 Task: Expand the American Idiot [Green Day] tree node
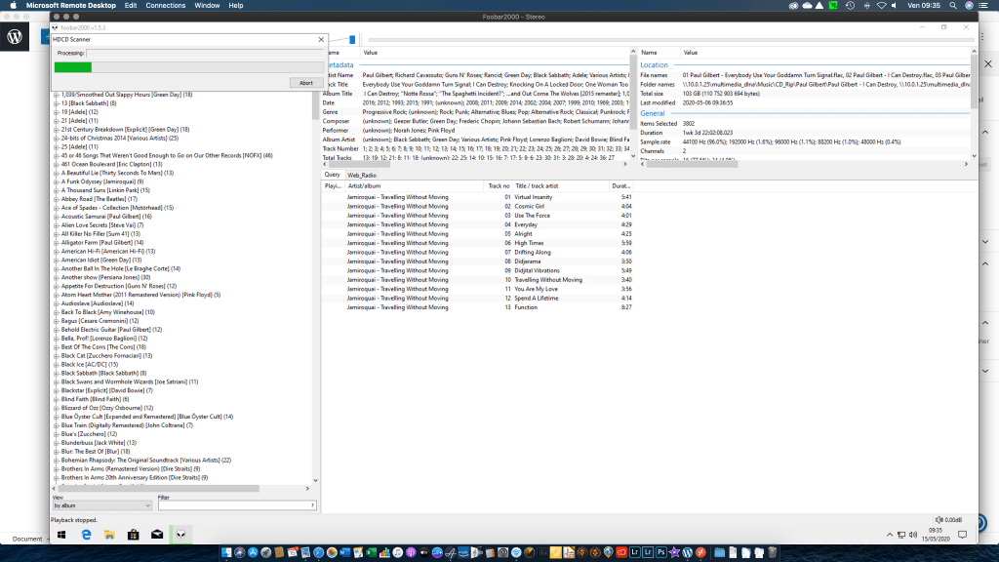pos(56,260)
